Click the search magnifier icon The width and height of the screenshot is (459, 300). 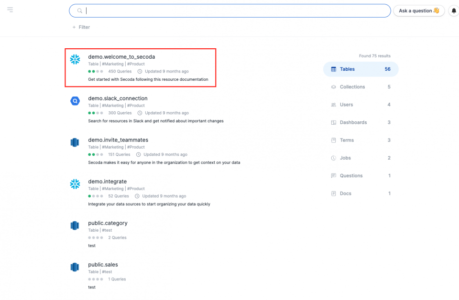tap(80, 11)
